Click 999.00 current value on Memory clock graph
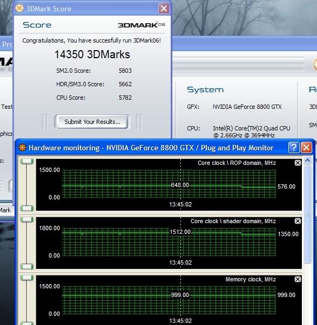 coord(286,295)
